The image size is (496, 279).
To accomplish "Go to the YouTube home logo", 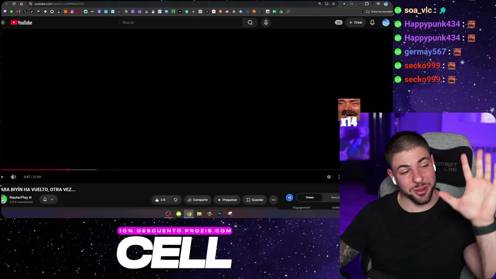I will click(x=21, y=22).
